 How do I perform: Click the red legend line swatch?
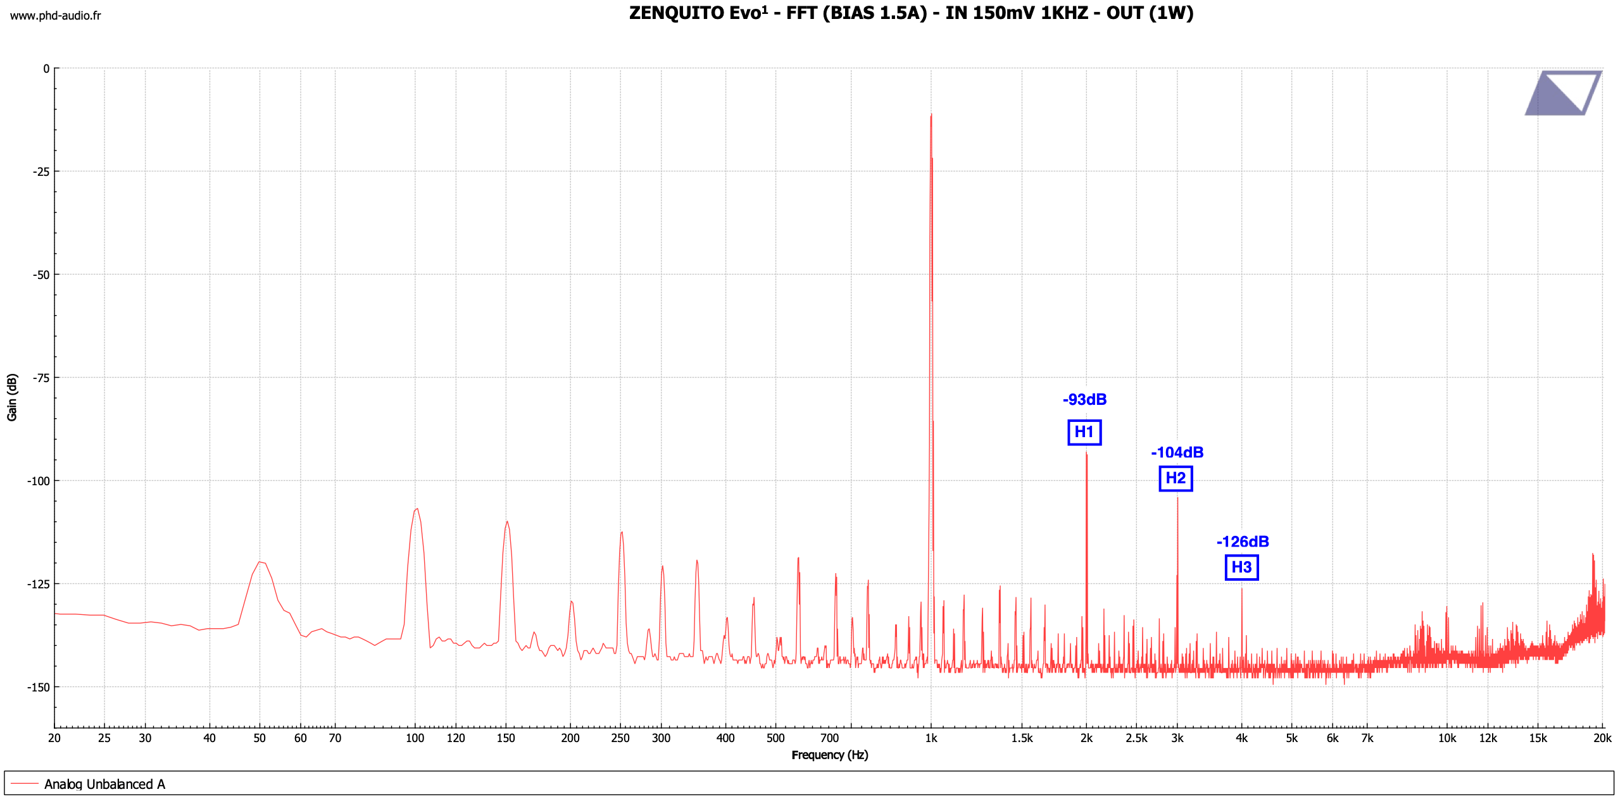(x=25, y=784)
